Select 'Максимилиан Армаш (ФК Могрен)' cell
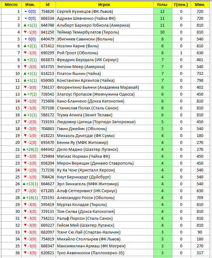212x258 pixels. pos(104,246)
